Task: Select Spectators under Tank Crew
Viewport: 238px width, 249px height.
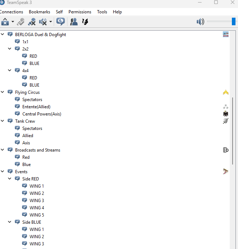Action: [x=32, y=128]
